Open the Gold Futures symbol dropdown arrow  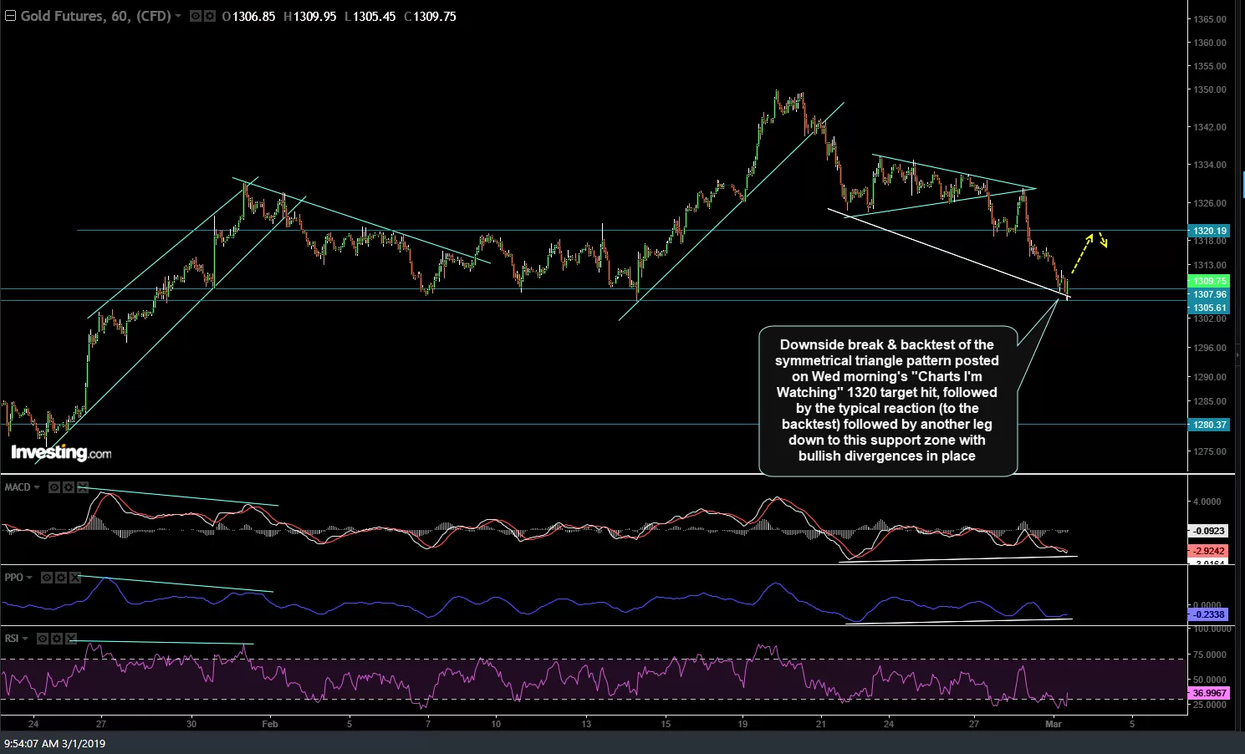tap(178, 16)
